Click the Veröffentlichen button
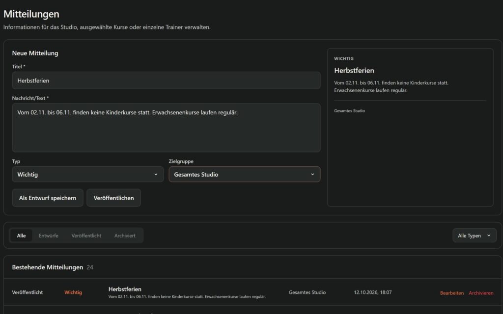The height and width of the screenshot is (314, 503). [x=113, y=198]
